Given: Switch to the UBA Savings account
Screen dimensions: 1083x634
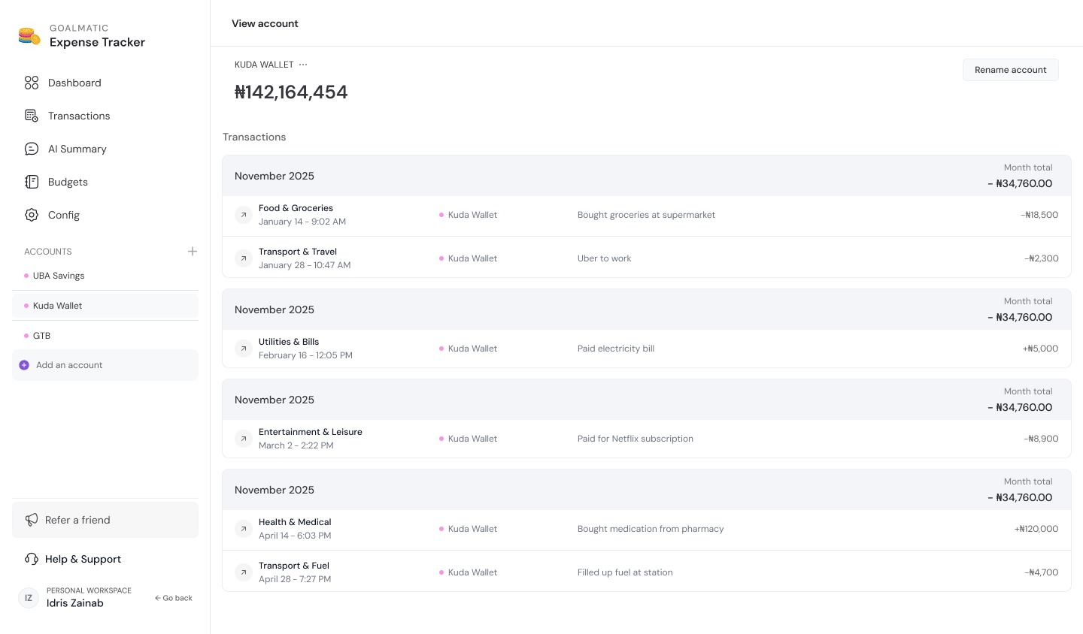Looking at the screenshot, I should (59, 276).
